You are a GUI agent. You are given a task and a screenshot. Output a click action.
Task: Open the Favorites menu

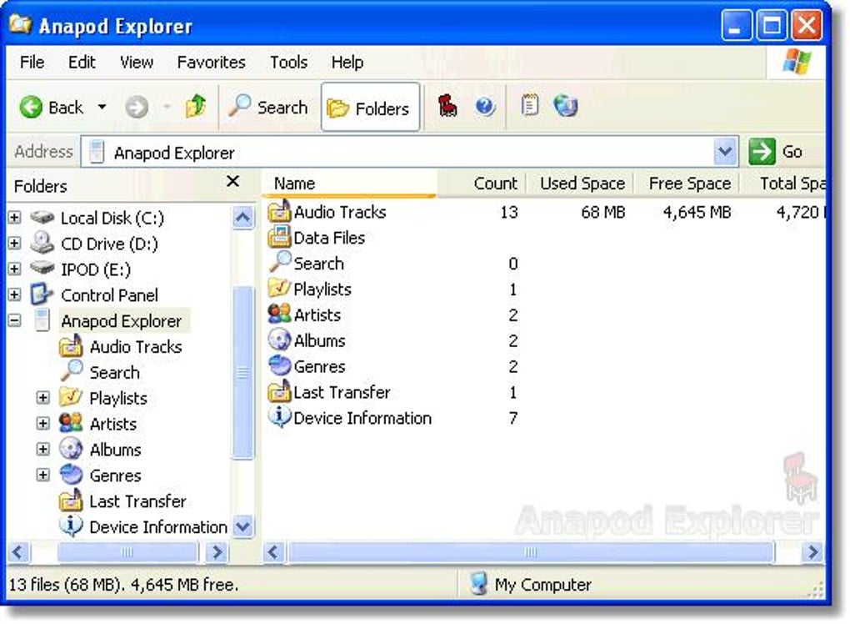coord(212,63)
